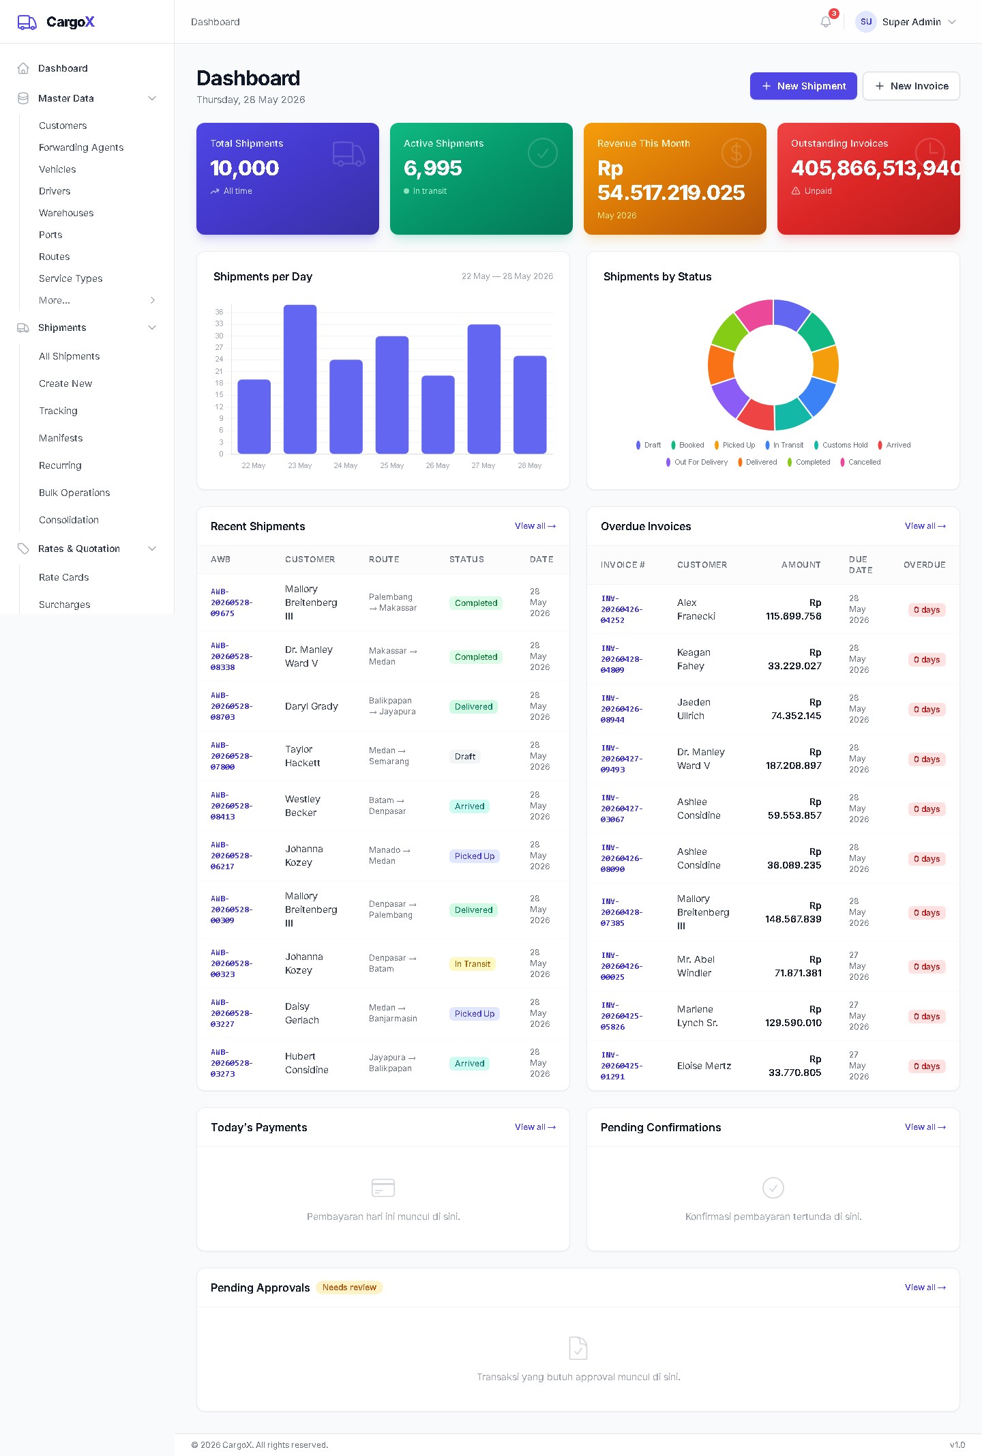Screen dimensions: 982x1456
Task: Open Service Types menu item
Action: click(71, 278)
